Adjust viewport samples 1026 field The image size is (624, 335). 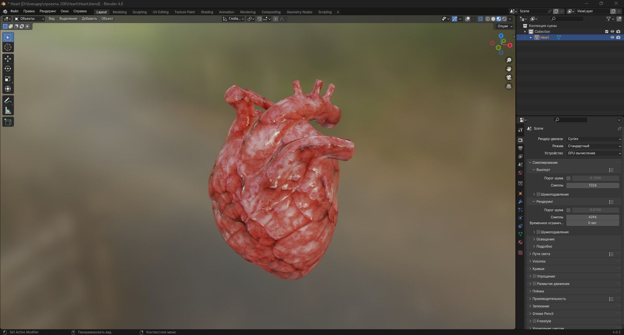pos(592,185)
